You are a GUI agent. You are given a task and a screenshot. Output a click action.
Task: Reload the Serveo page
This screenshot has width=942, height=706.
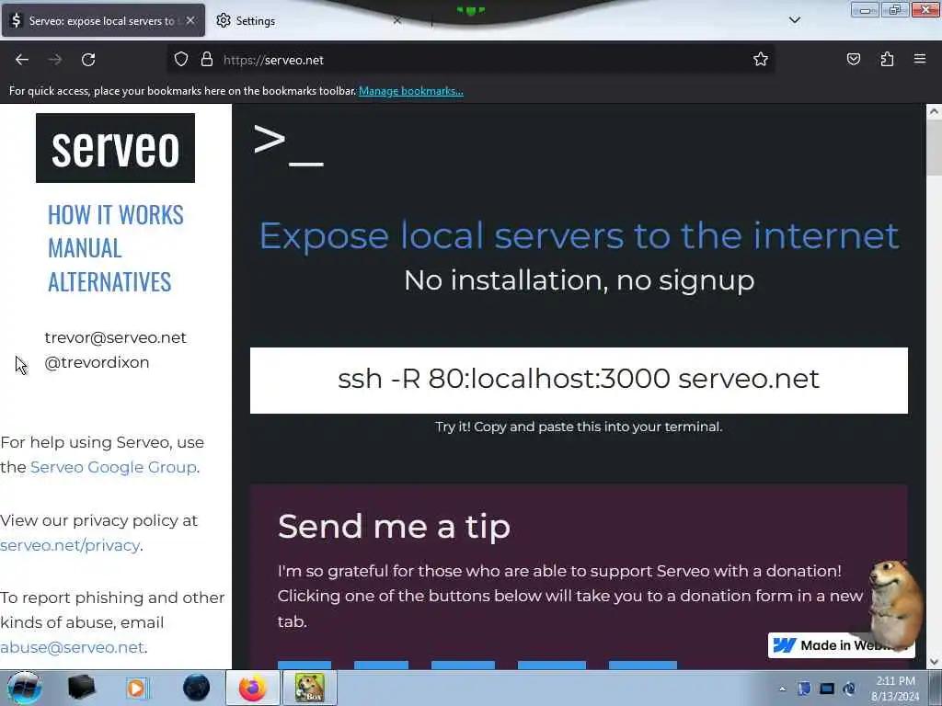click(x=88, y=60)
